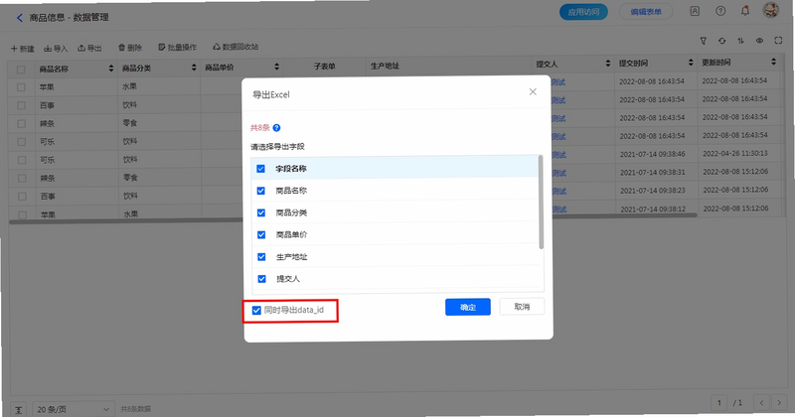Sort by 提交时间 column arrows

click(691, 63)
